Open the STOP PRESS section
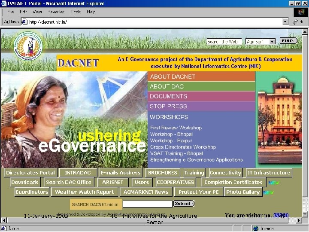 (201, 107)
